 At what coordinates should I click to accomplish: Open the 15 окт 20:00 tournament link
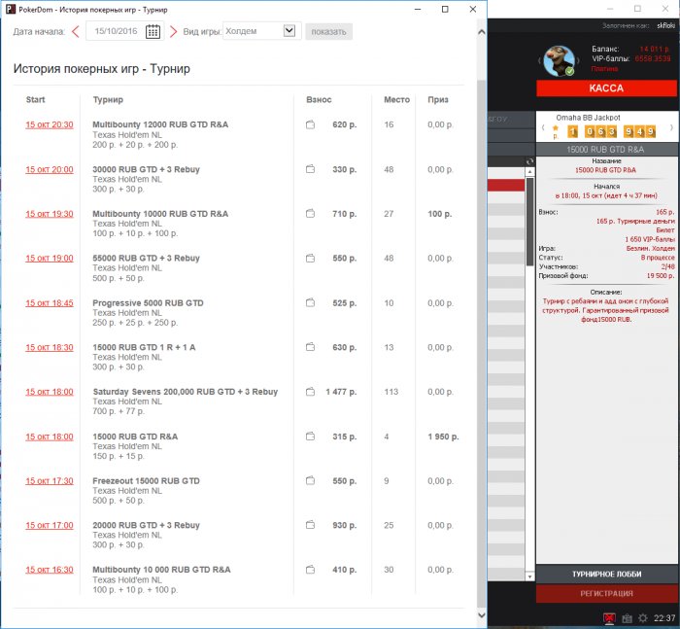pos(49,169)
